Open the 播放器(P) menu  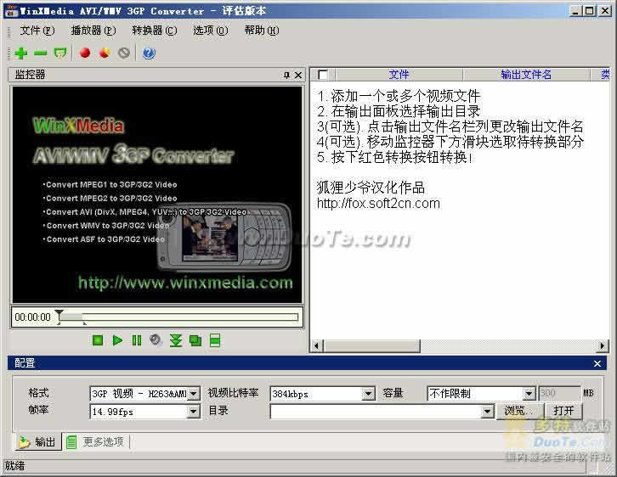[x=93, y=31]
